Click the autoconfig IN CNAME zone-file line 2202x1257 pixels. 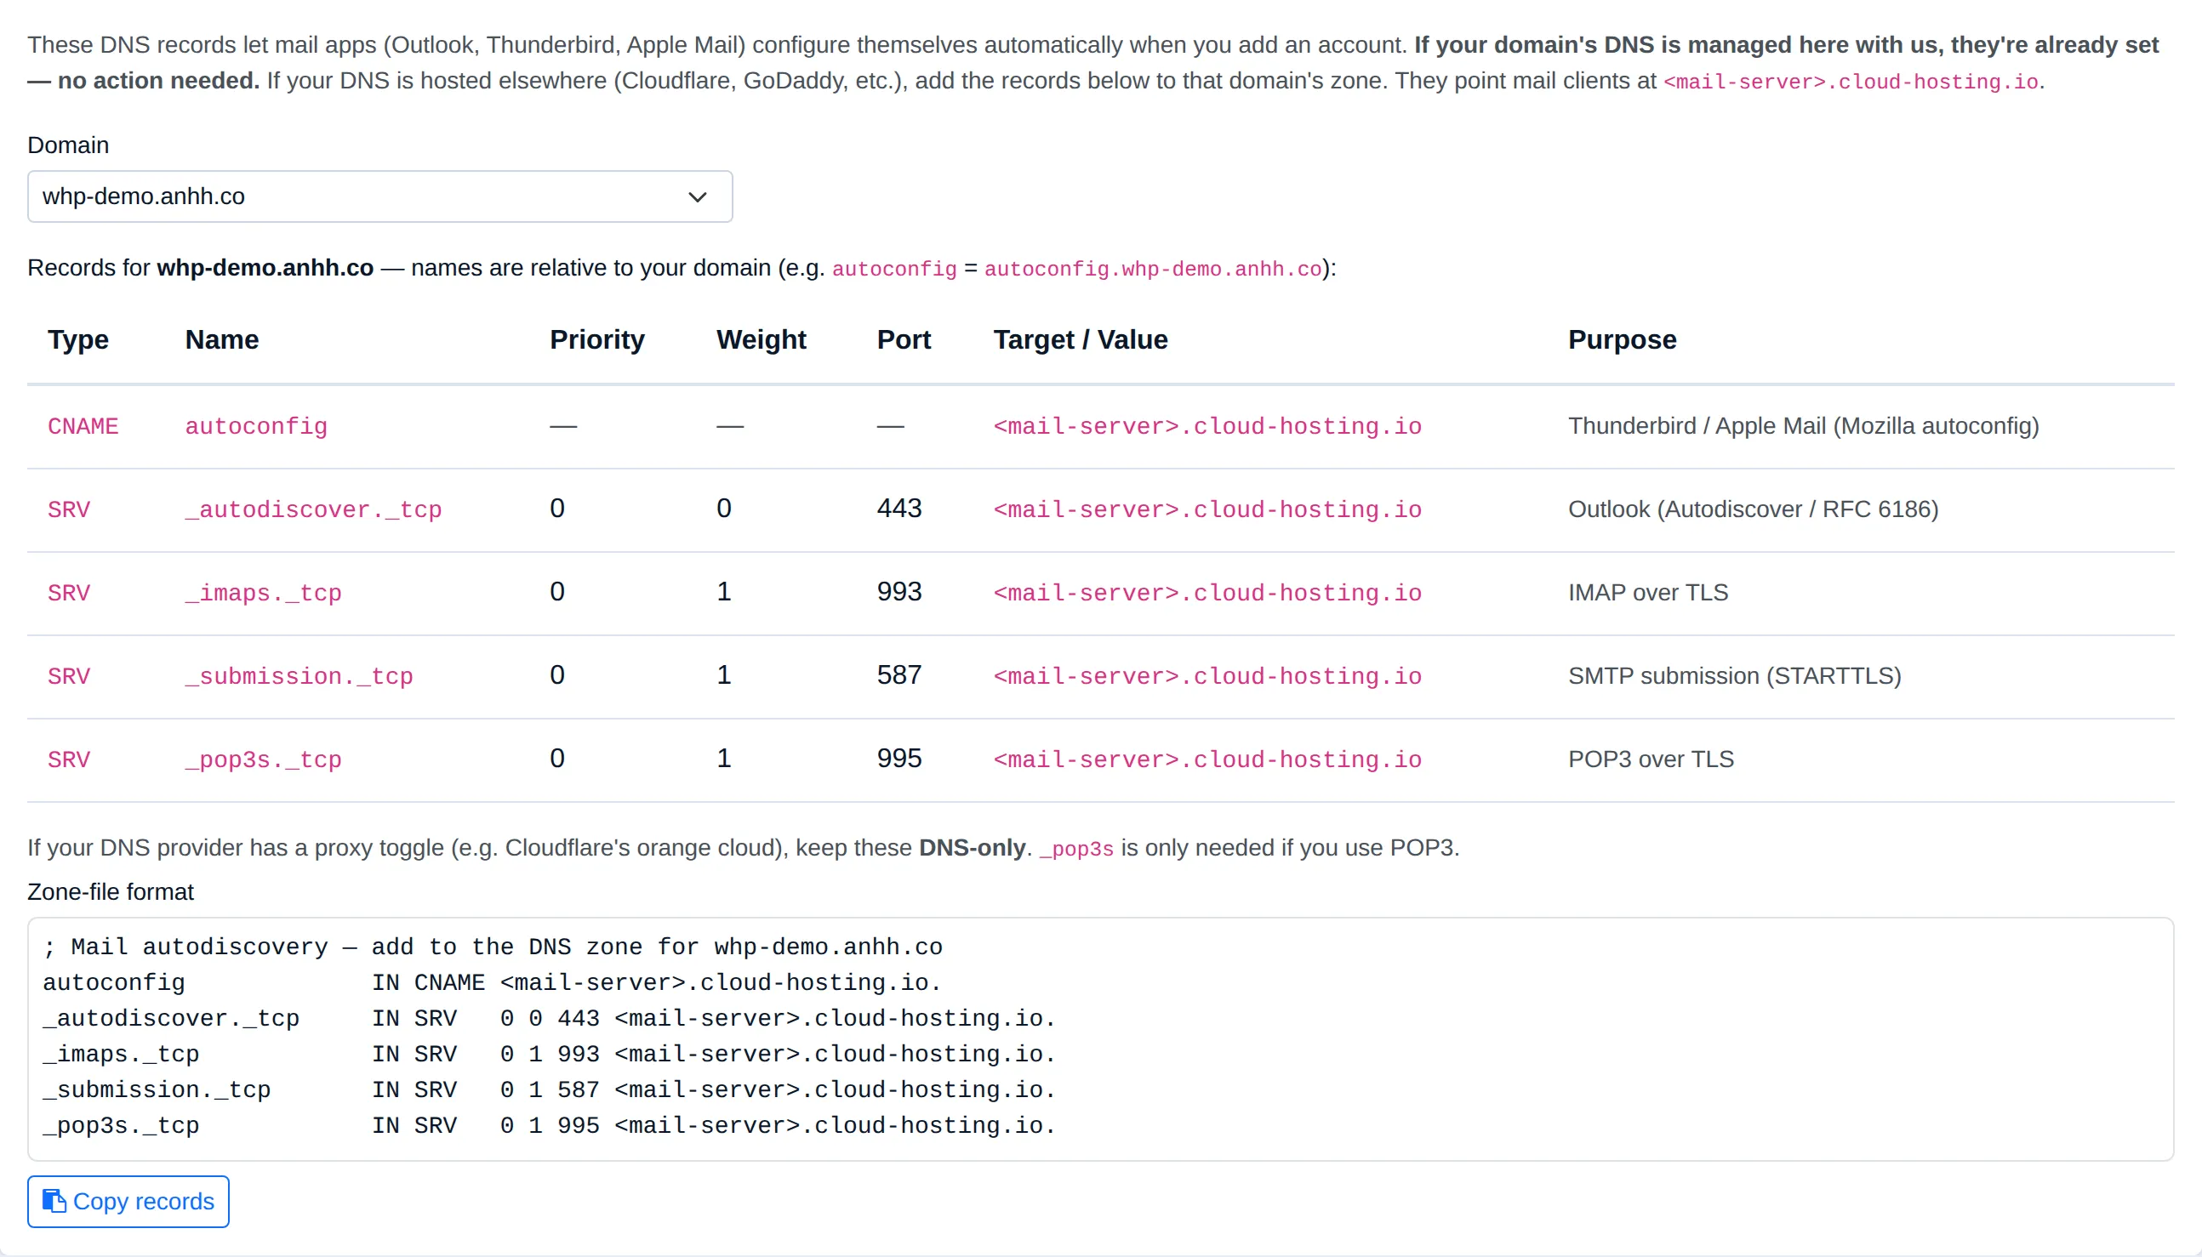click(x=492, y=983)
